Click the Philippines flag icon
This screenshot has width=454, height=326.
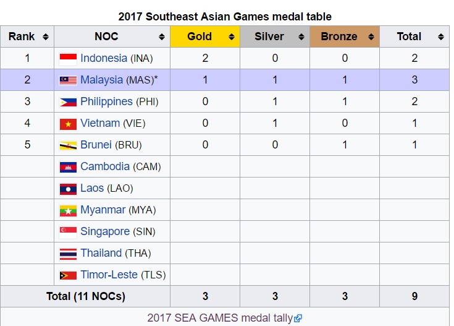[x=68, y=102]
